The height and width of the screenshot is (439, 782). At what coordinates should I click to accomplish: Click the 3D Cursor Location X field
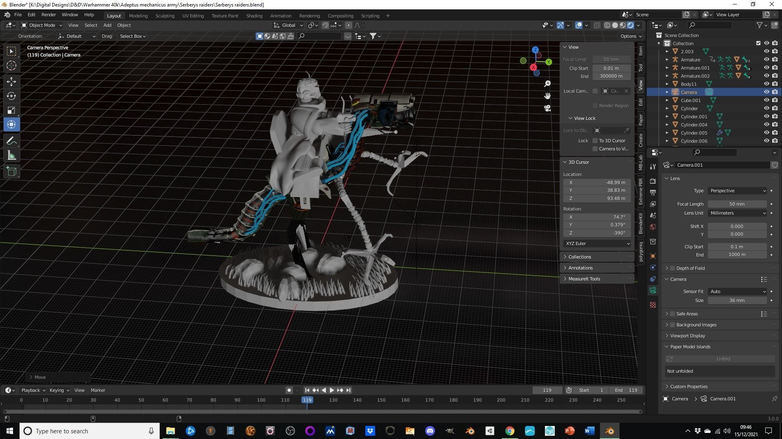pos(597,183)
